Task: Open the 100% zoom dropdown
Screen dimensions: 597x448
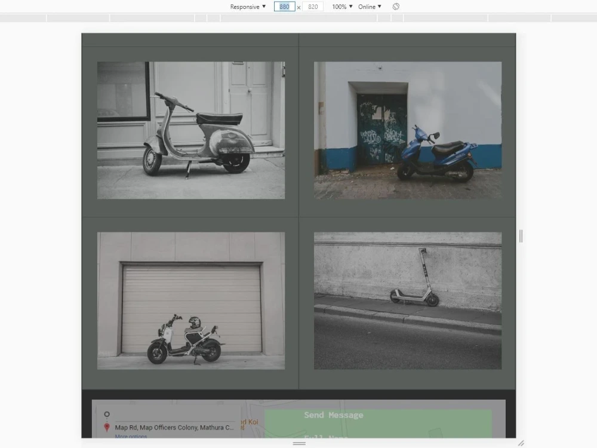Action: [x=342, y=7]
